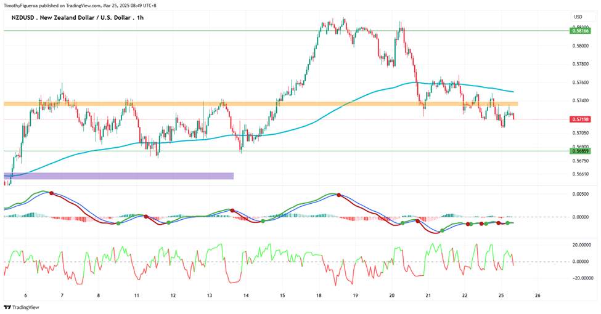
Task: Click date label 25 on time axis
Action: 501,296
